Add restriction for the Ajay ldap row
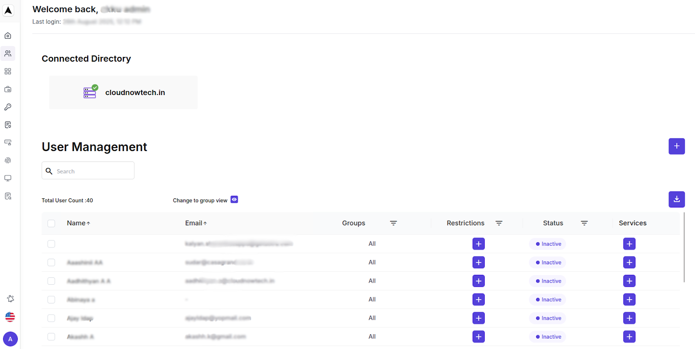Screen dimensions: 695x349 [479, 318]
